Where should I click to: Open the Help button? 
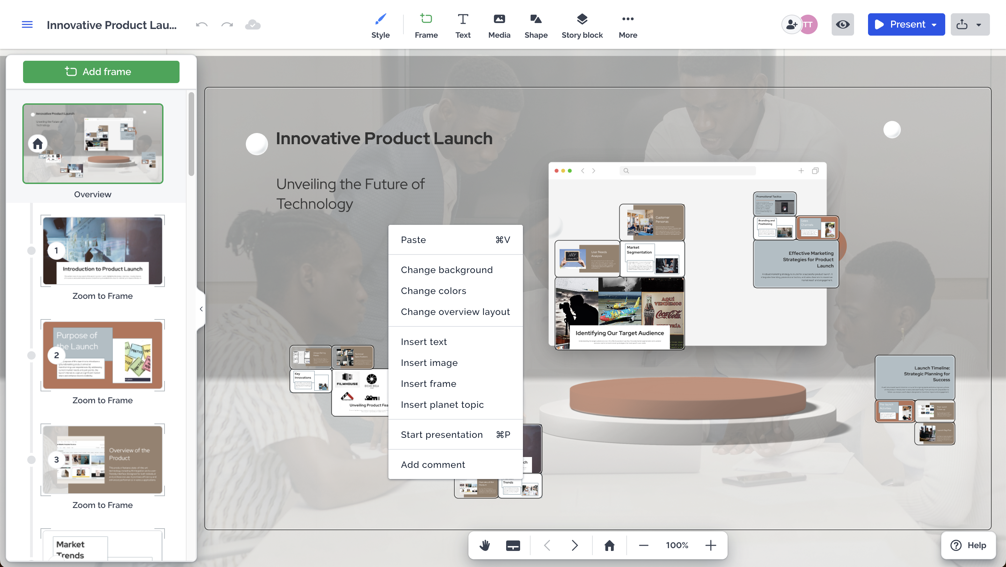[968, 546]
